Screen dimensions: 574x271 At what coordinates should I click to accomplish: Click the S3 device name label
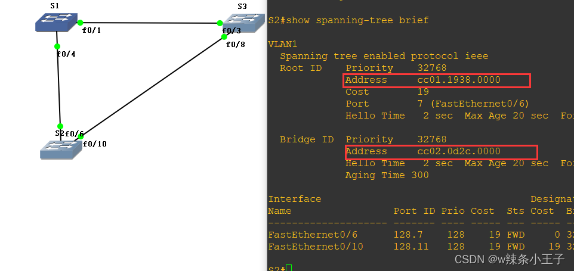242,6
